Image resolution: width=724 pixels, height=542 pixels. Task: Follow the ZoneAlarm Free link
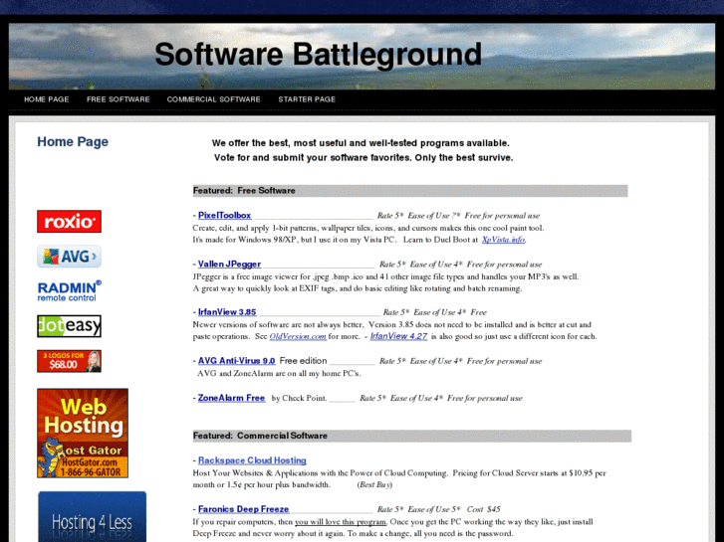(x=231, y=398)
